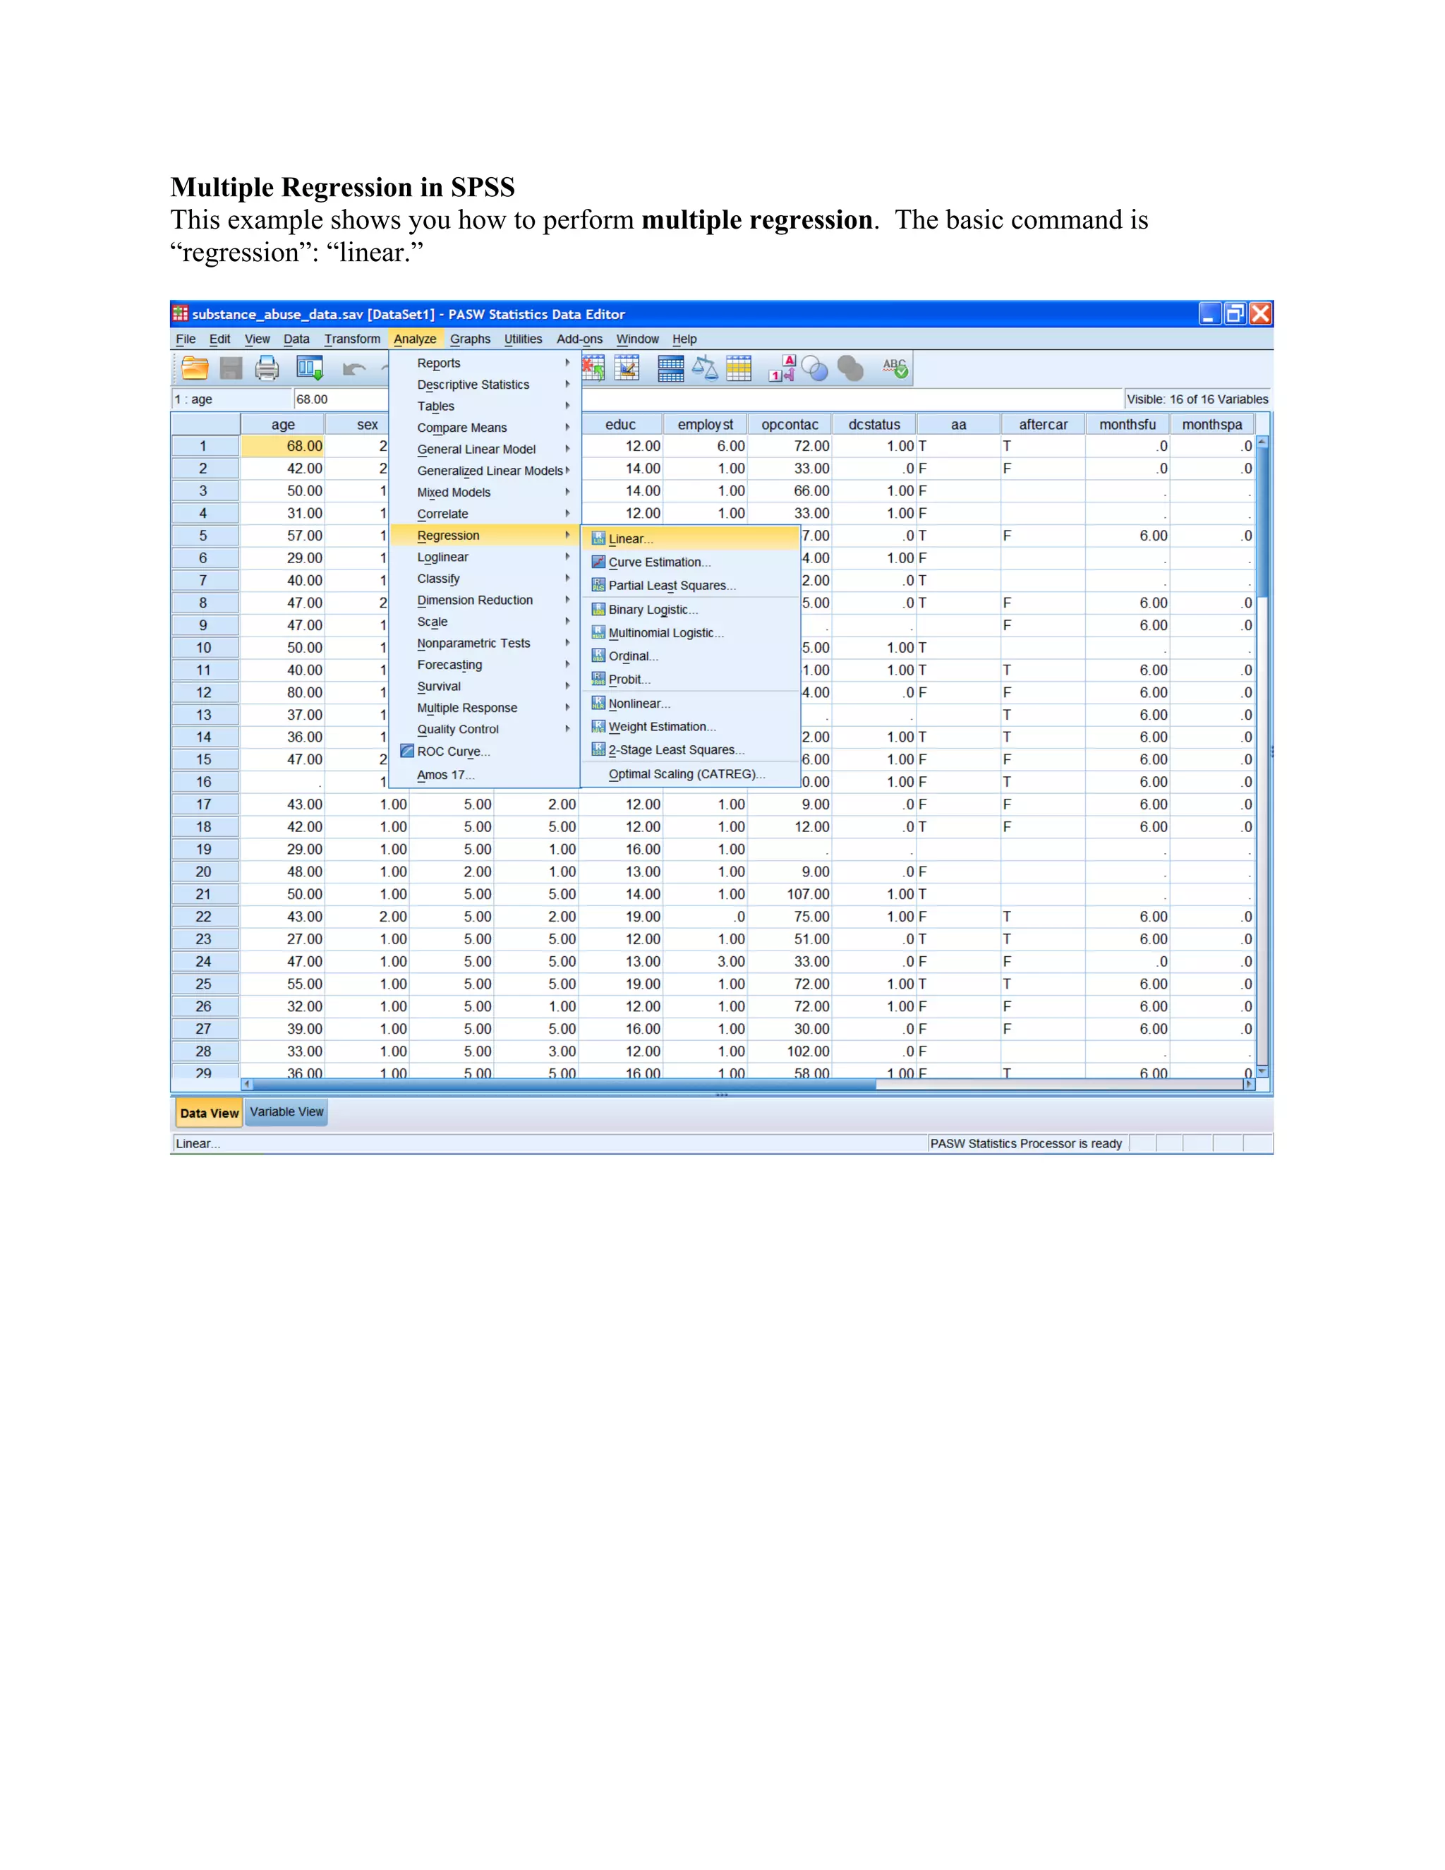Viewport: 1445px width, 1870px height.
Task: Click the Use Variable Sets overlapping circles icon
Action: (x=815, y=368)
